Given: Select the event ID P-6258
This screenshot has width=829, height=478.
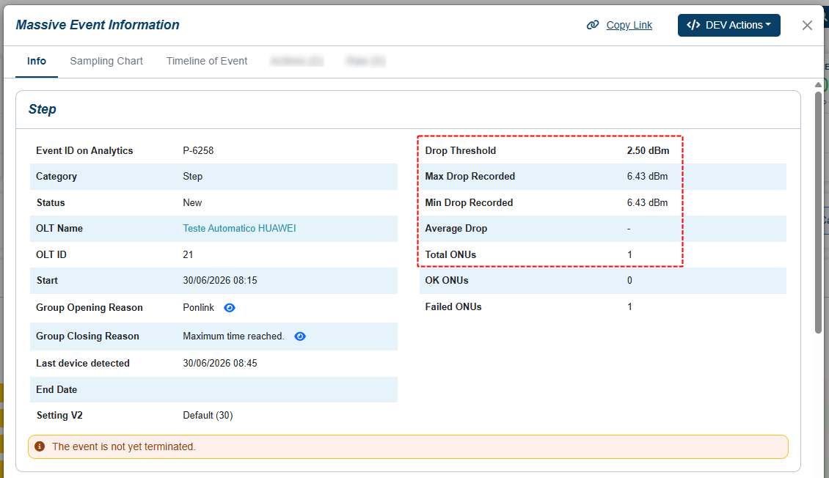Looking at the screenshot, I should coord(198,150).
